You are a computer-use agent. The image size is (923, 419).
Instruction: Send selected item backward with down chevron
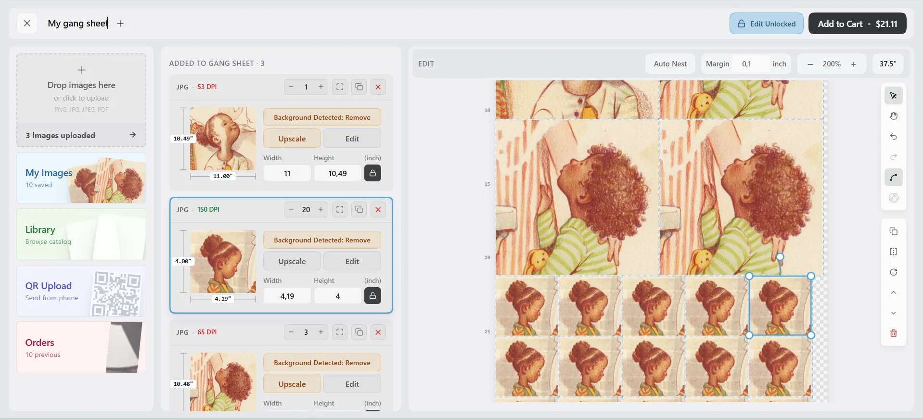tap(894, 313)
